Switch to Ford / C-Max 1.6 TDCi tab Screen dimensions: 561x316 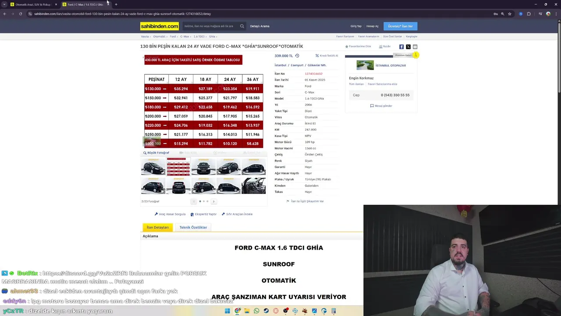click(85, 4)
